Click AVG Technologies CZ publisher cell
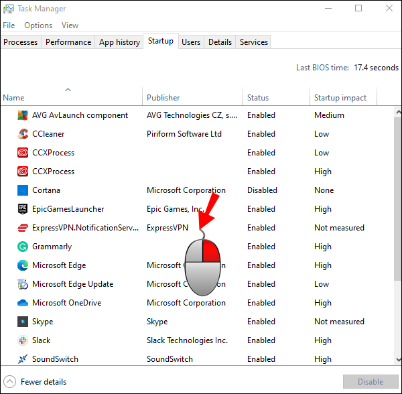Image resolution: width=402 pixels, height=394 pixels. click(192, 115)
